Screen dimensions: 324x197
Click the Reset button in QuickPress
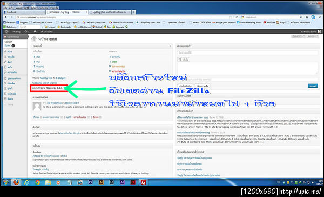(x=202, y=86)
